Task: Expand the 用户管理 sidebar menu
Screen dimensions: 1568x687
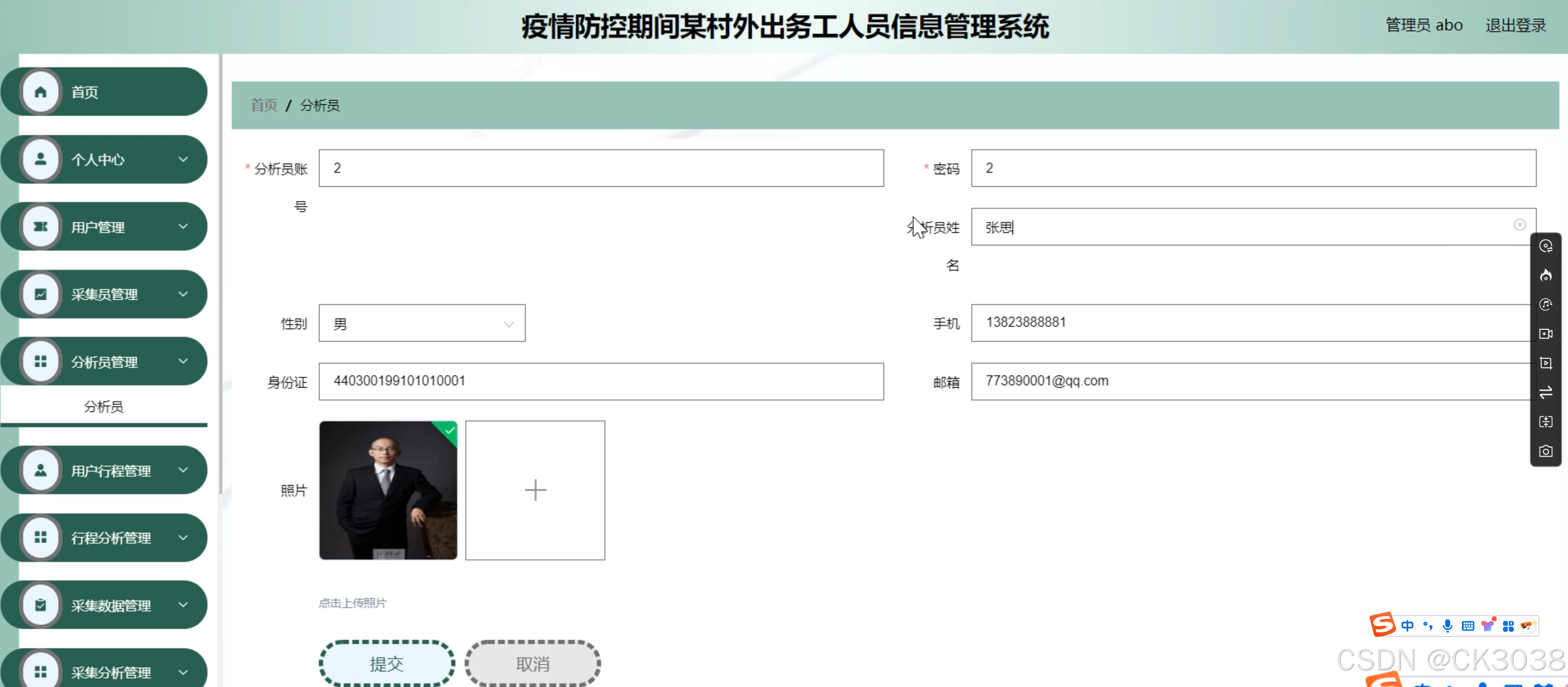Action: click(104, 227)
